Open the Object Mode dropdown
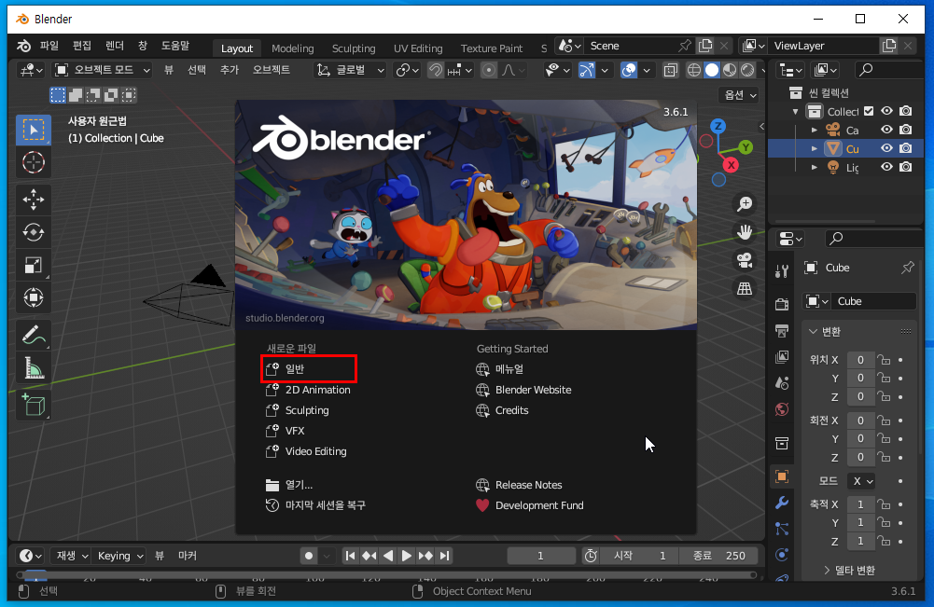934x607 pixels. pyautogui.click(x=103, y=70)
